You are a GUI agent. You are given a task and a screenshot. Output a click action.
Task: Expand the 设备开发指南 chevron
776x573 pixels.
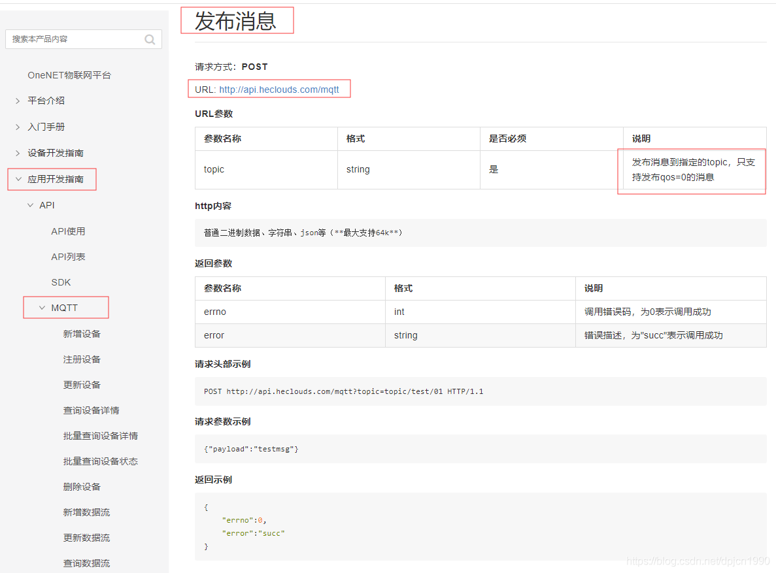[x=18, y=153]
